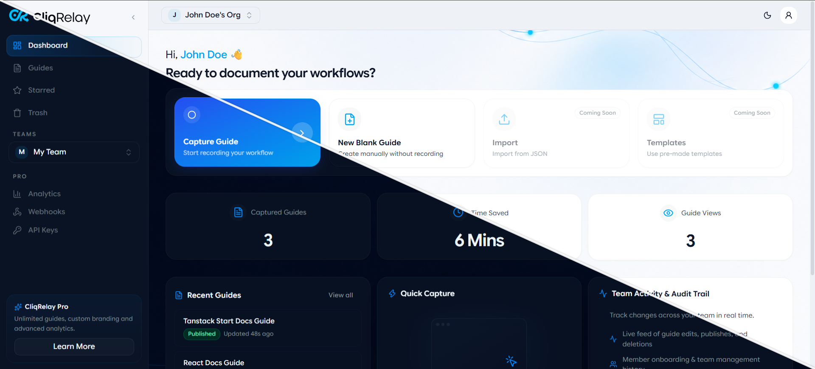
Task: Click View all in Recent Guides
Action: coord(340,295)
